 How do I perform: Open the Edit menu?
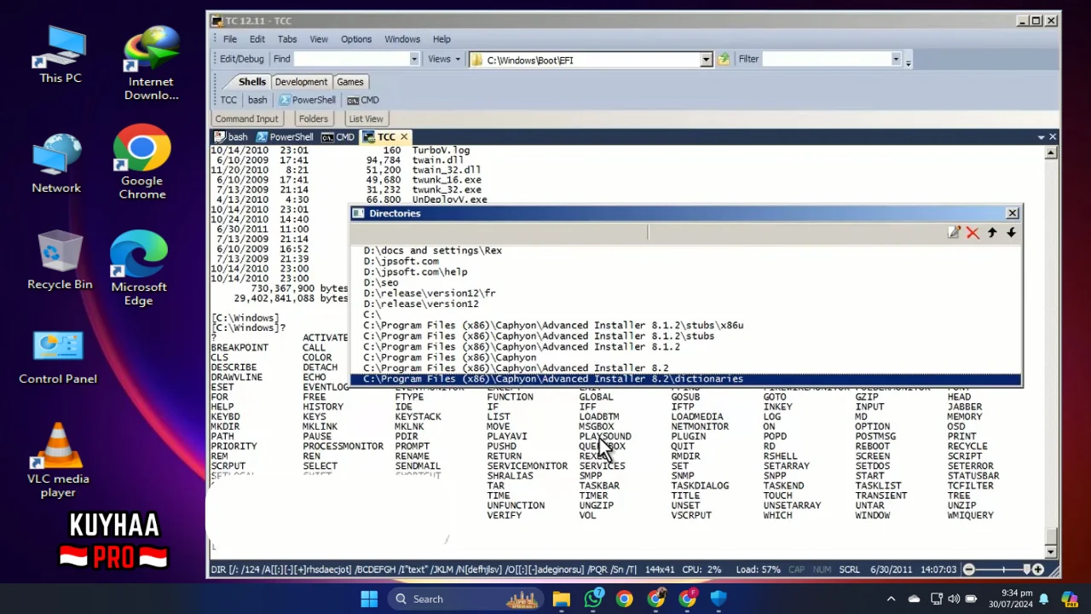(257, 39)
